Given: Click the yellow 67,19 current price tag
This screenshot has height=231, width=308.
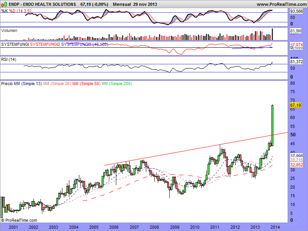Looking at the screenshot, I should [295, 105].
